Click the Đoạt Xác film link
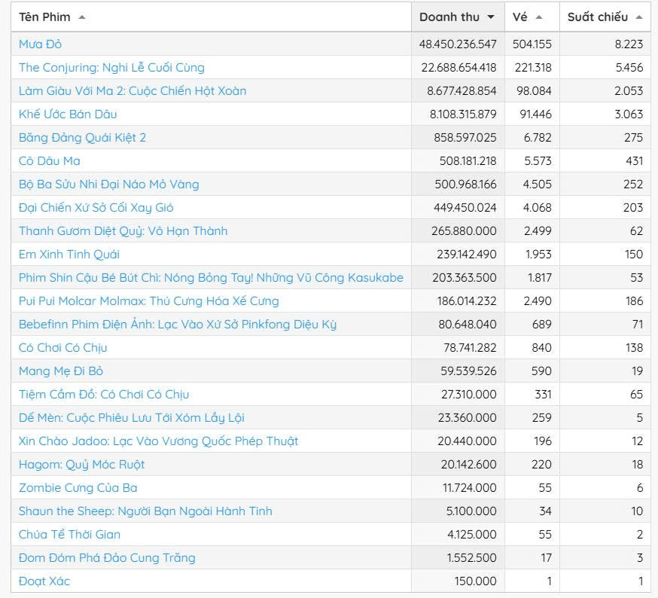658x598 pixels. [44, 581]
